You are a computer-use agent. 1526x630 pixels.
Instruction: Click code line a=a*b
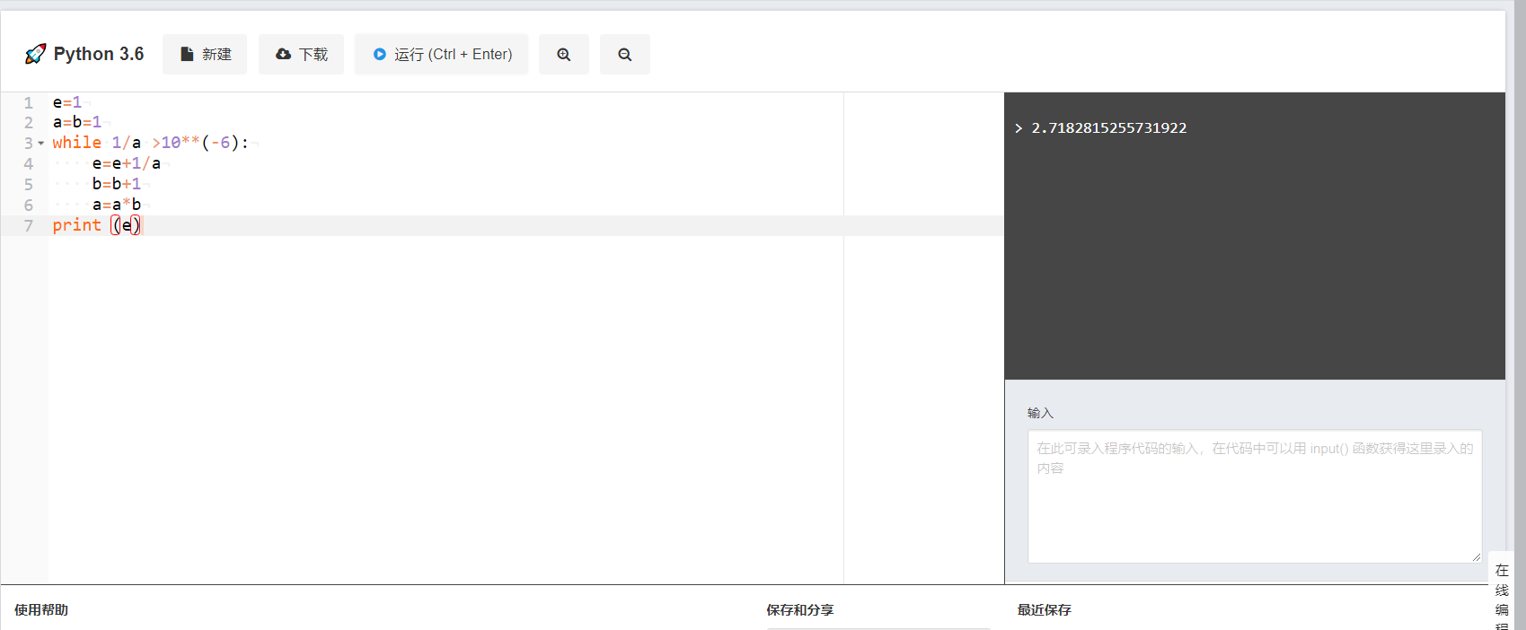117,205
